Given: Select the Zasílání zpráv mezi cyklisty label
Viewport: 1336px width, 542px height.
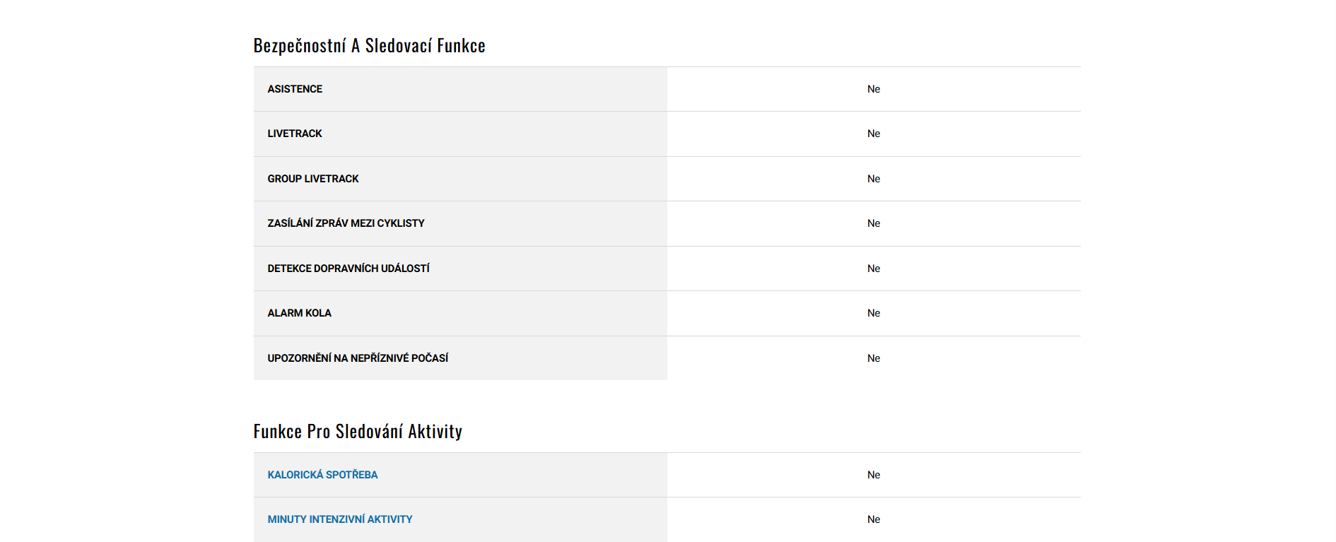Looking at the screenshot, I should point(346,223).
